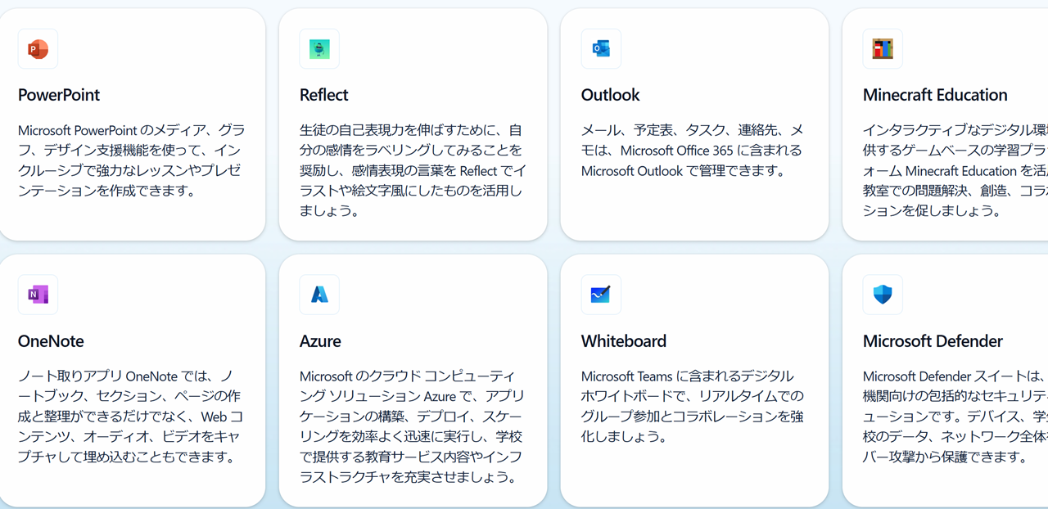
Task: Click the Azure app icon
Action: (x=319, y=295)
